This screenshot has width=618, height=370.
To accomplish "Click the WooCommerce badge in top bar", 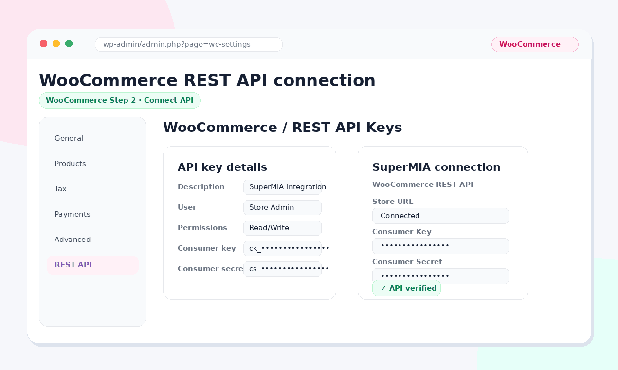I will click(x=535, y=44).
